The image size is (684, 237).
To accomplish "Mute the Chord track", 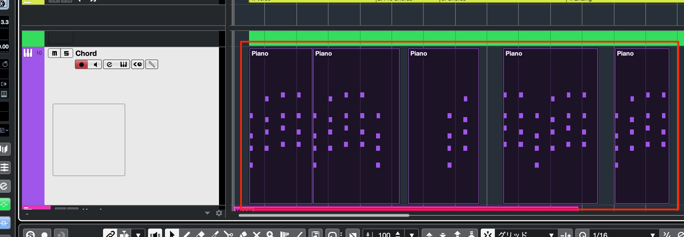I will (x=55, y=53).
